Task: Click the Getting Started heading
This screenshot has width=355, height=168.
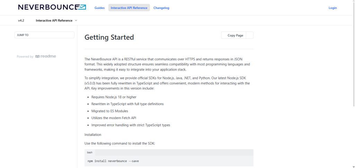Action: (x=109, y=37)
